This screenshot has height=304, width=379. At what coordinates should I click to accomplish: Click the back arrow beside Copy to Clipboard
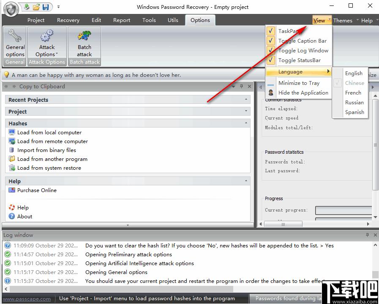[6, 86]
